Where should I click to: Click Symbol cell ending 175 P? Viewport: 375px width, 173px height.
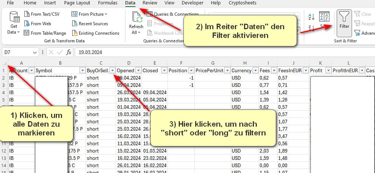coord(60,151)
